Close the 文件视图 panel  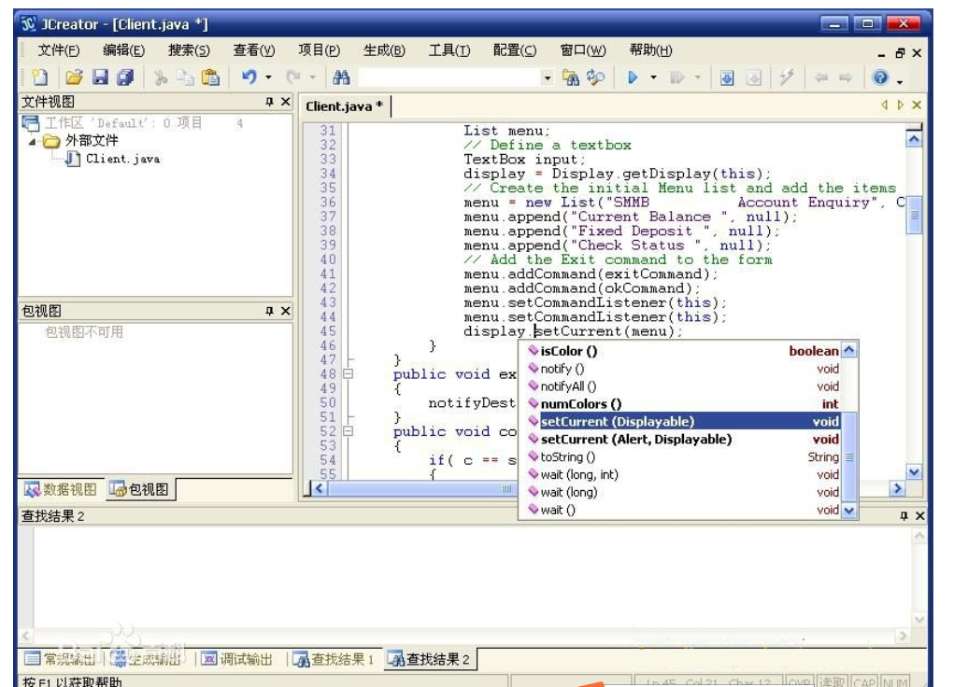tap(285, 102)
